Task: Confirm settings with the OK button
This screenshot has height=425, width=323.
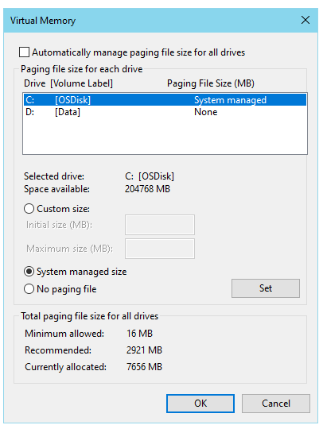Action: [200, 404]
